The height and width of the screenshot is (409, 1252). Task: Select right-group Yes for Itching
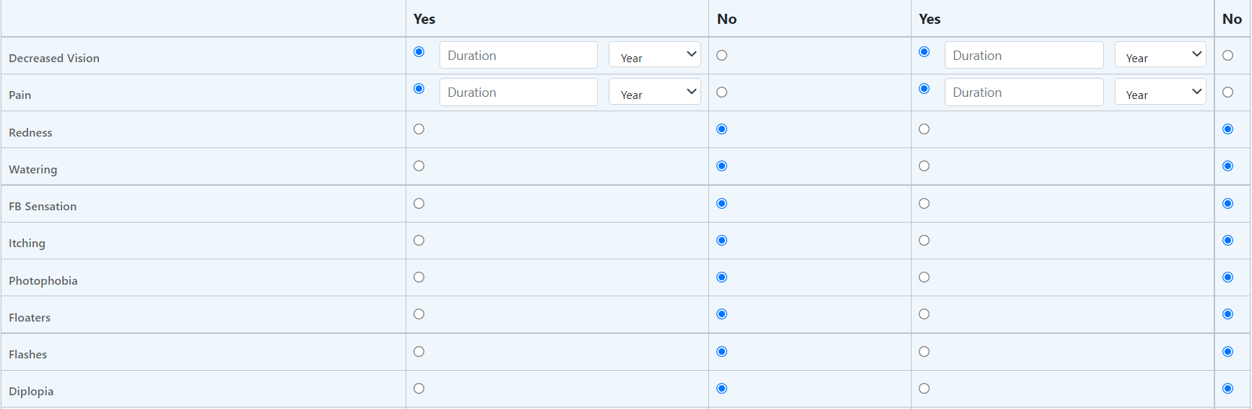924,241
